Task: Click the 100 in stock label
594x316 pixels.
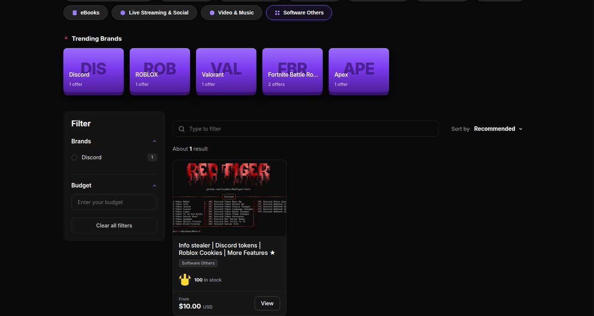Action: pos(208,280)
